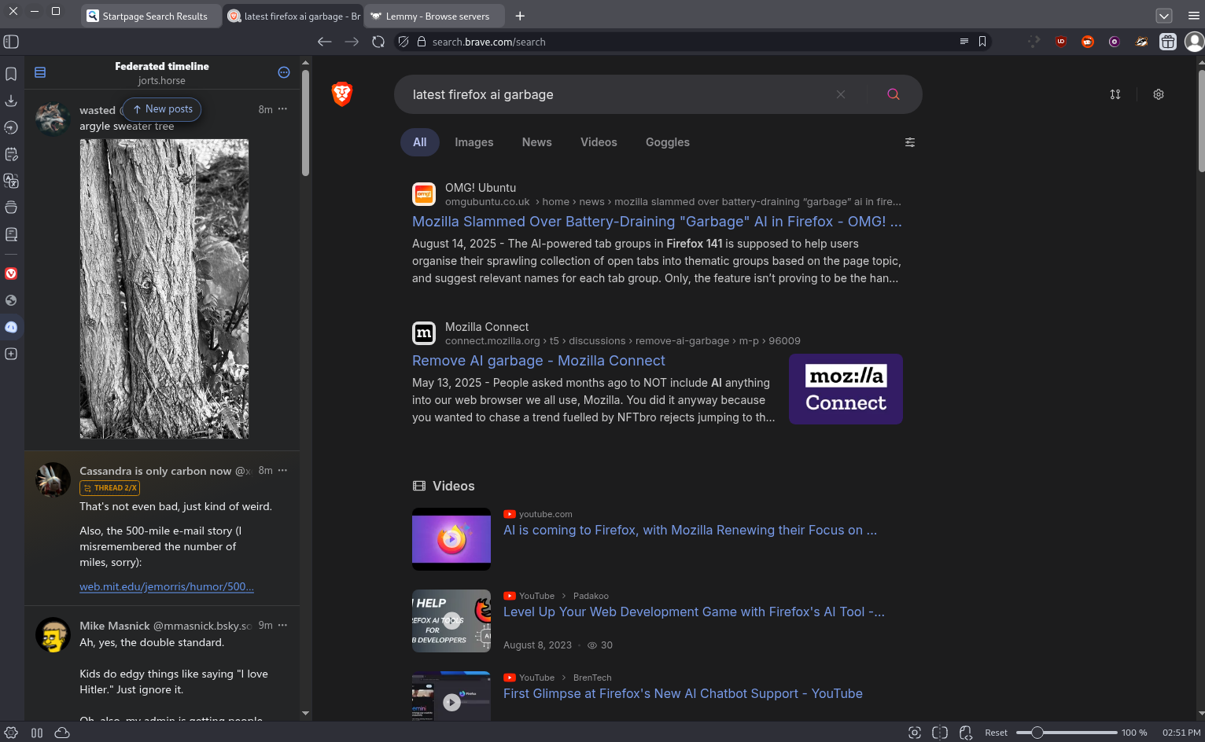This screenshot has height=742, width=1205.
Task: Open the tab list dropdown arrow
Action: [1164, 16]
